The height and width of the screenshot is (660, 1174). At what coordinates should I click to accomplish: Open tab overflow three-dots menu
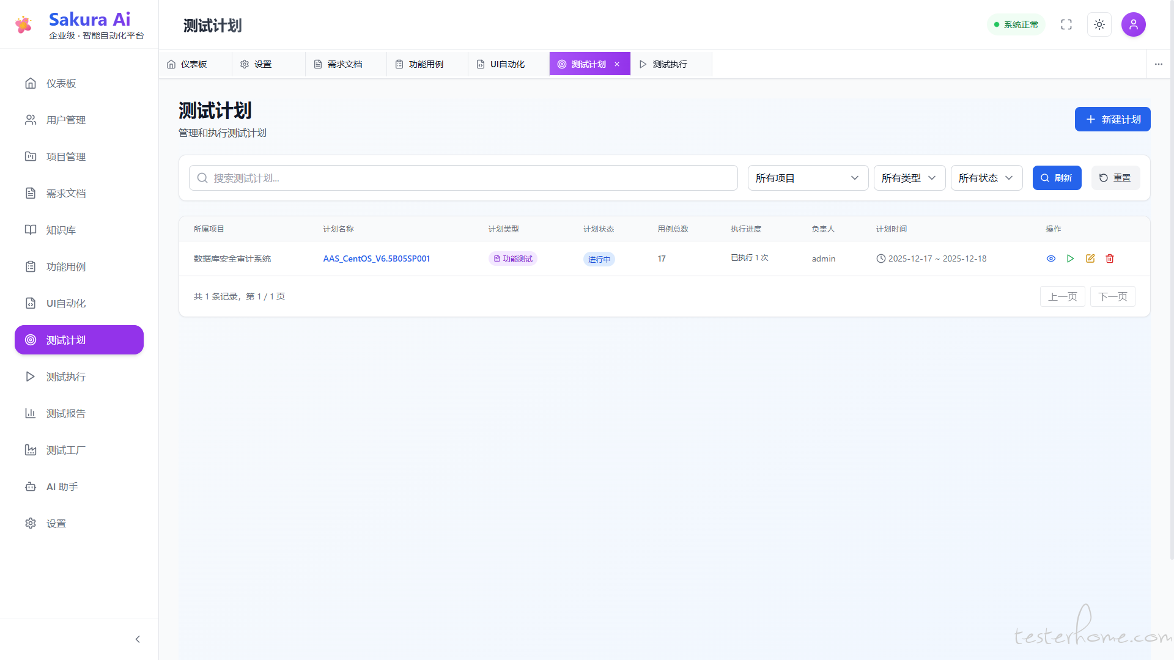point(1159,64)
